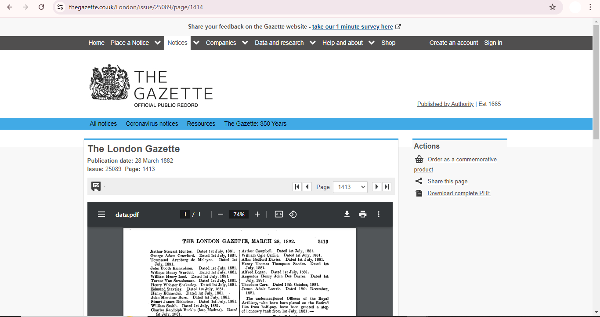
Task: Open the page number 1413 dropdown
Action: tap(350, 187)
